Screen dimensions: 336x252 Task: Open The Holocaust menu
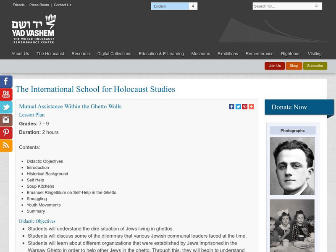point(50,54)
